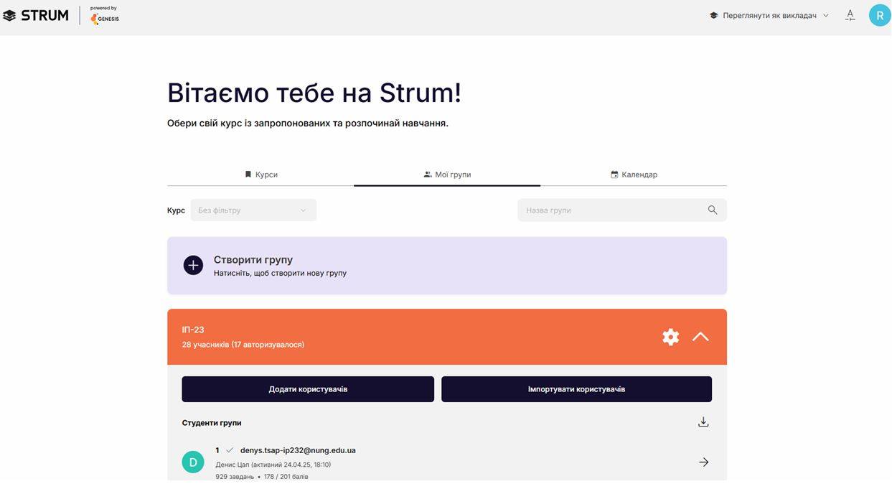Click graduation cap icon in header

713,15
